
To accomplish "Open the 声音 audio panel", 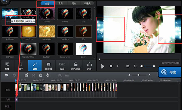I will click(89, 65).
